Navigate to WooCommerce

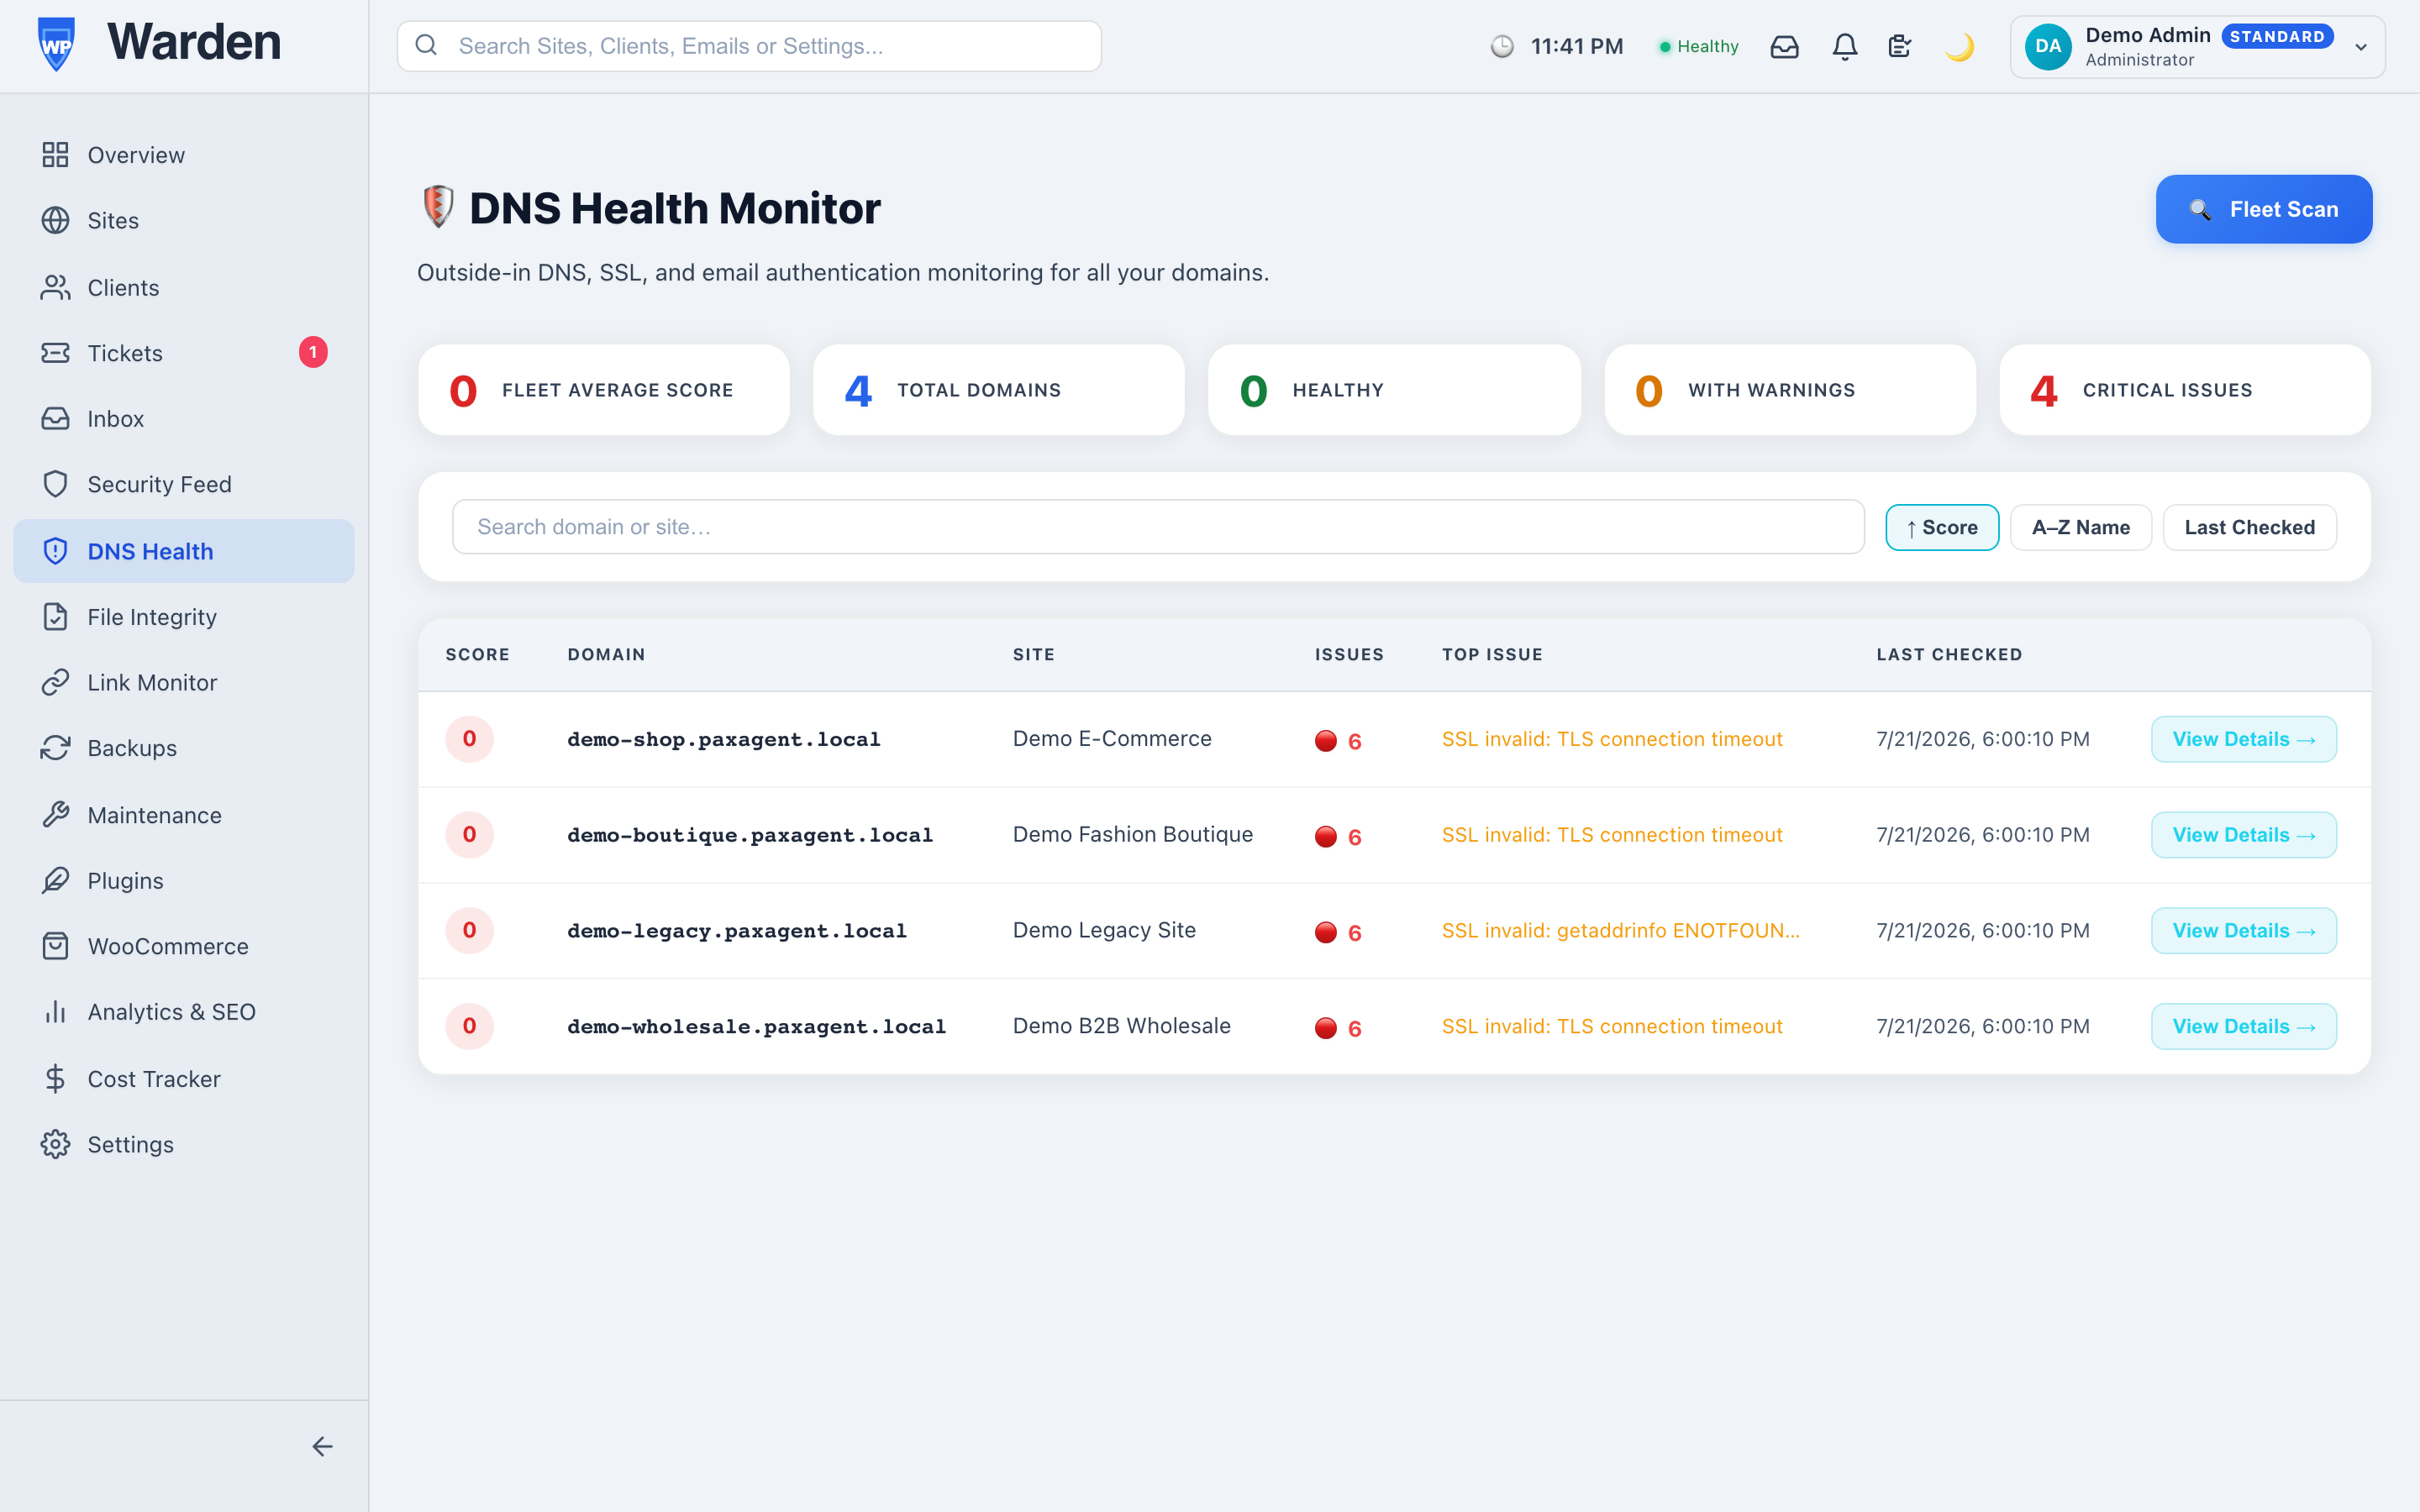click(x=184, y=946)
